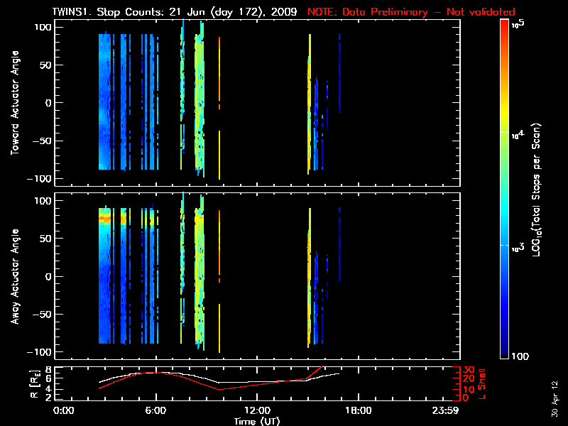The image size is (568, 426).
Task: Click the 6:00 time tick label
Action: pyautogui.click(x=155, y=411)
